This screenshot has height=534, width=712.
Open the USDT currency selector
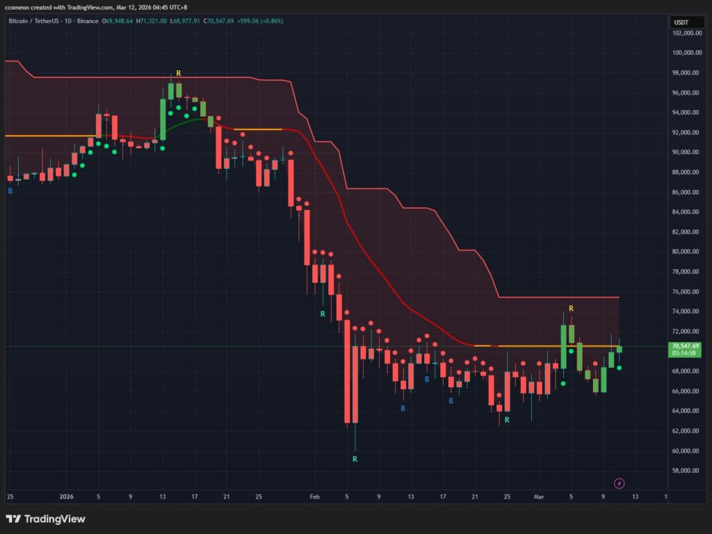click(x=686, y=22)
